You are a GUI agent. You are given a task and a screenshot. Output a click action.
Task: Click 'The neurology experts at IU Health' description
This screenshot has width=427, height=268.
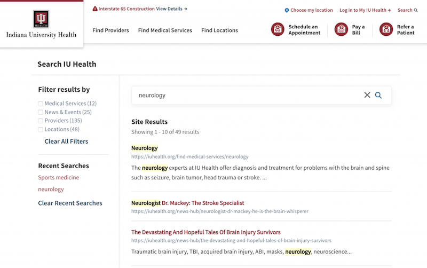[260, 172]
